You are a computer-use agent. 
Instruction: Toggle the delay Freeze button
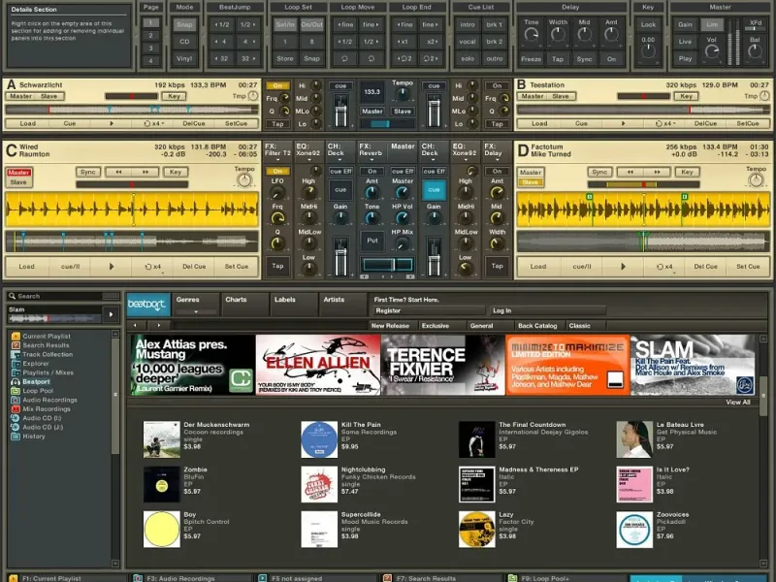tap(531, 59)
